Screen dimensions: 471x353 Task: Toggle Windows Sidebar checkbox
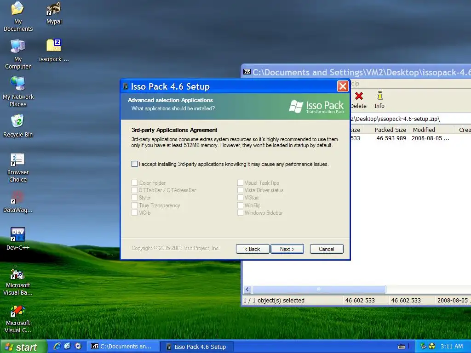pyautogui.click(x=240, y=212)
